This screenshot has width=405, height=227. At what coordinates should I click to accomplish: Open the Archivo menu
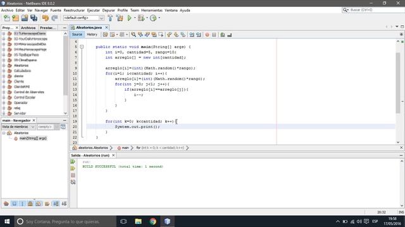[7, 10]
